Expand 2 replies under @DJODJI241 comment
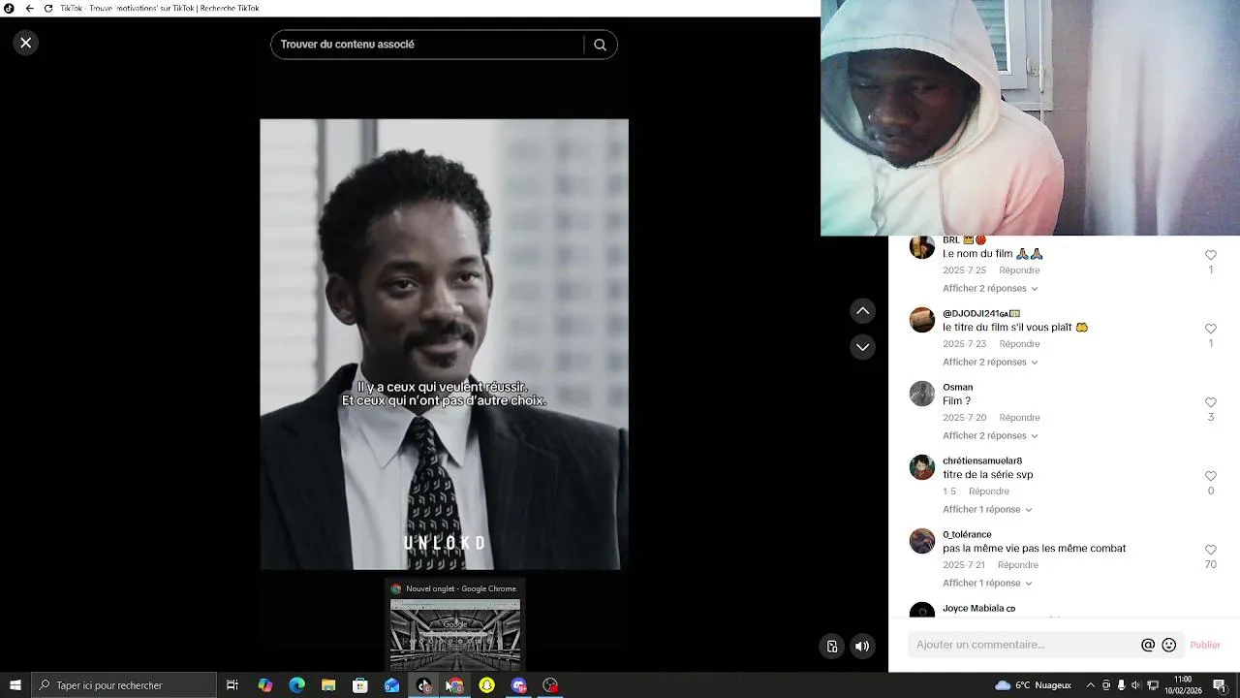The image size is (1240, 698). pos(990,363)
